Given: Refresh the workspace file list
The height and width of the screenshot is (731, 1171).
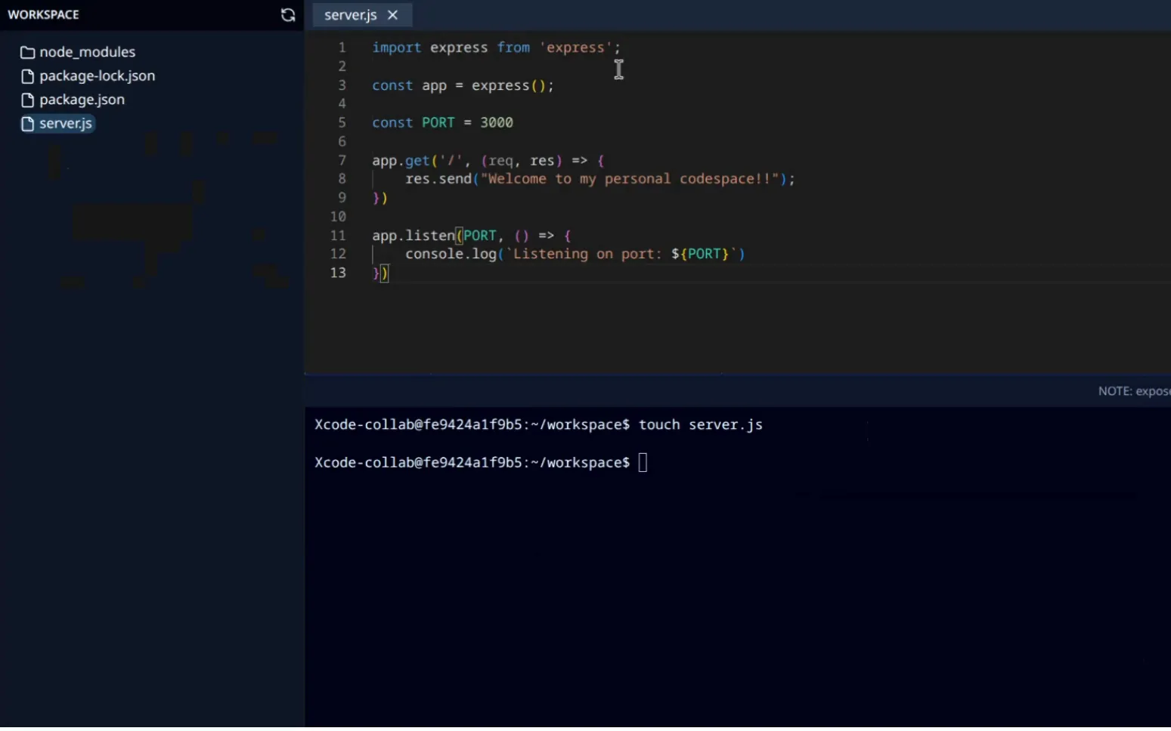Looking at the screenshot, I should tap(288, 15).
